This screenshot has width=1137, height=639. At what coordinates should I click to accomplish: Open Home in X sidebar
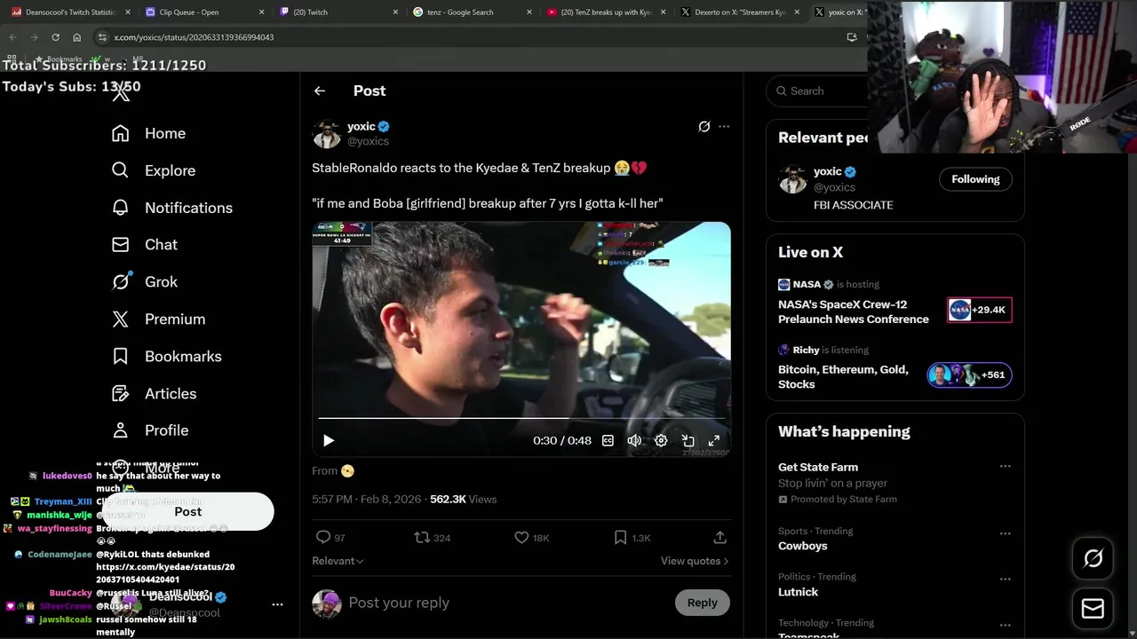pyautogui.click(x=148, y=133)
